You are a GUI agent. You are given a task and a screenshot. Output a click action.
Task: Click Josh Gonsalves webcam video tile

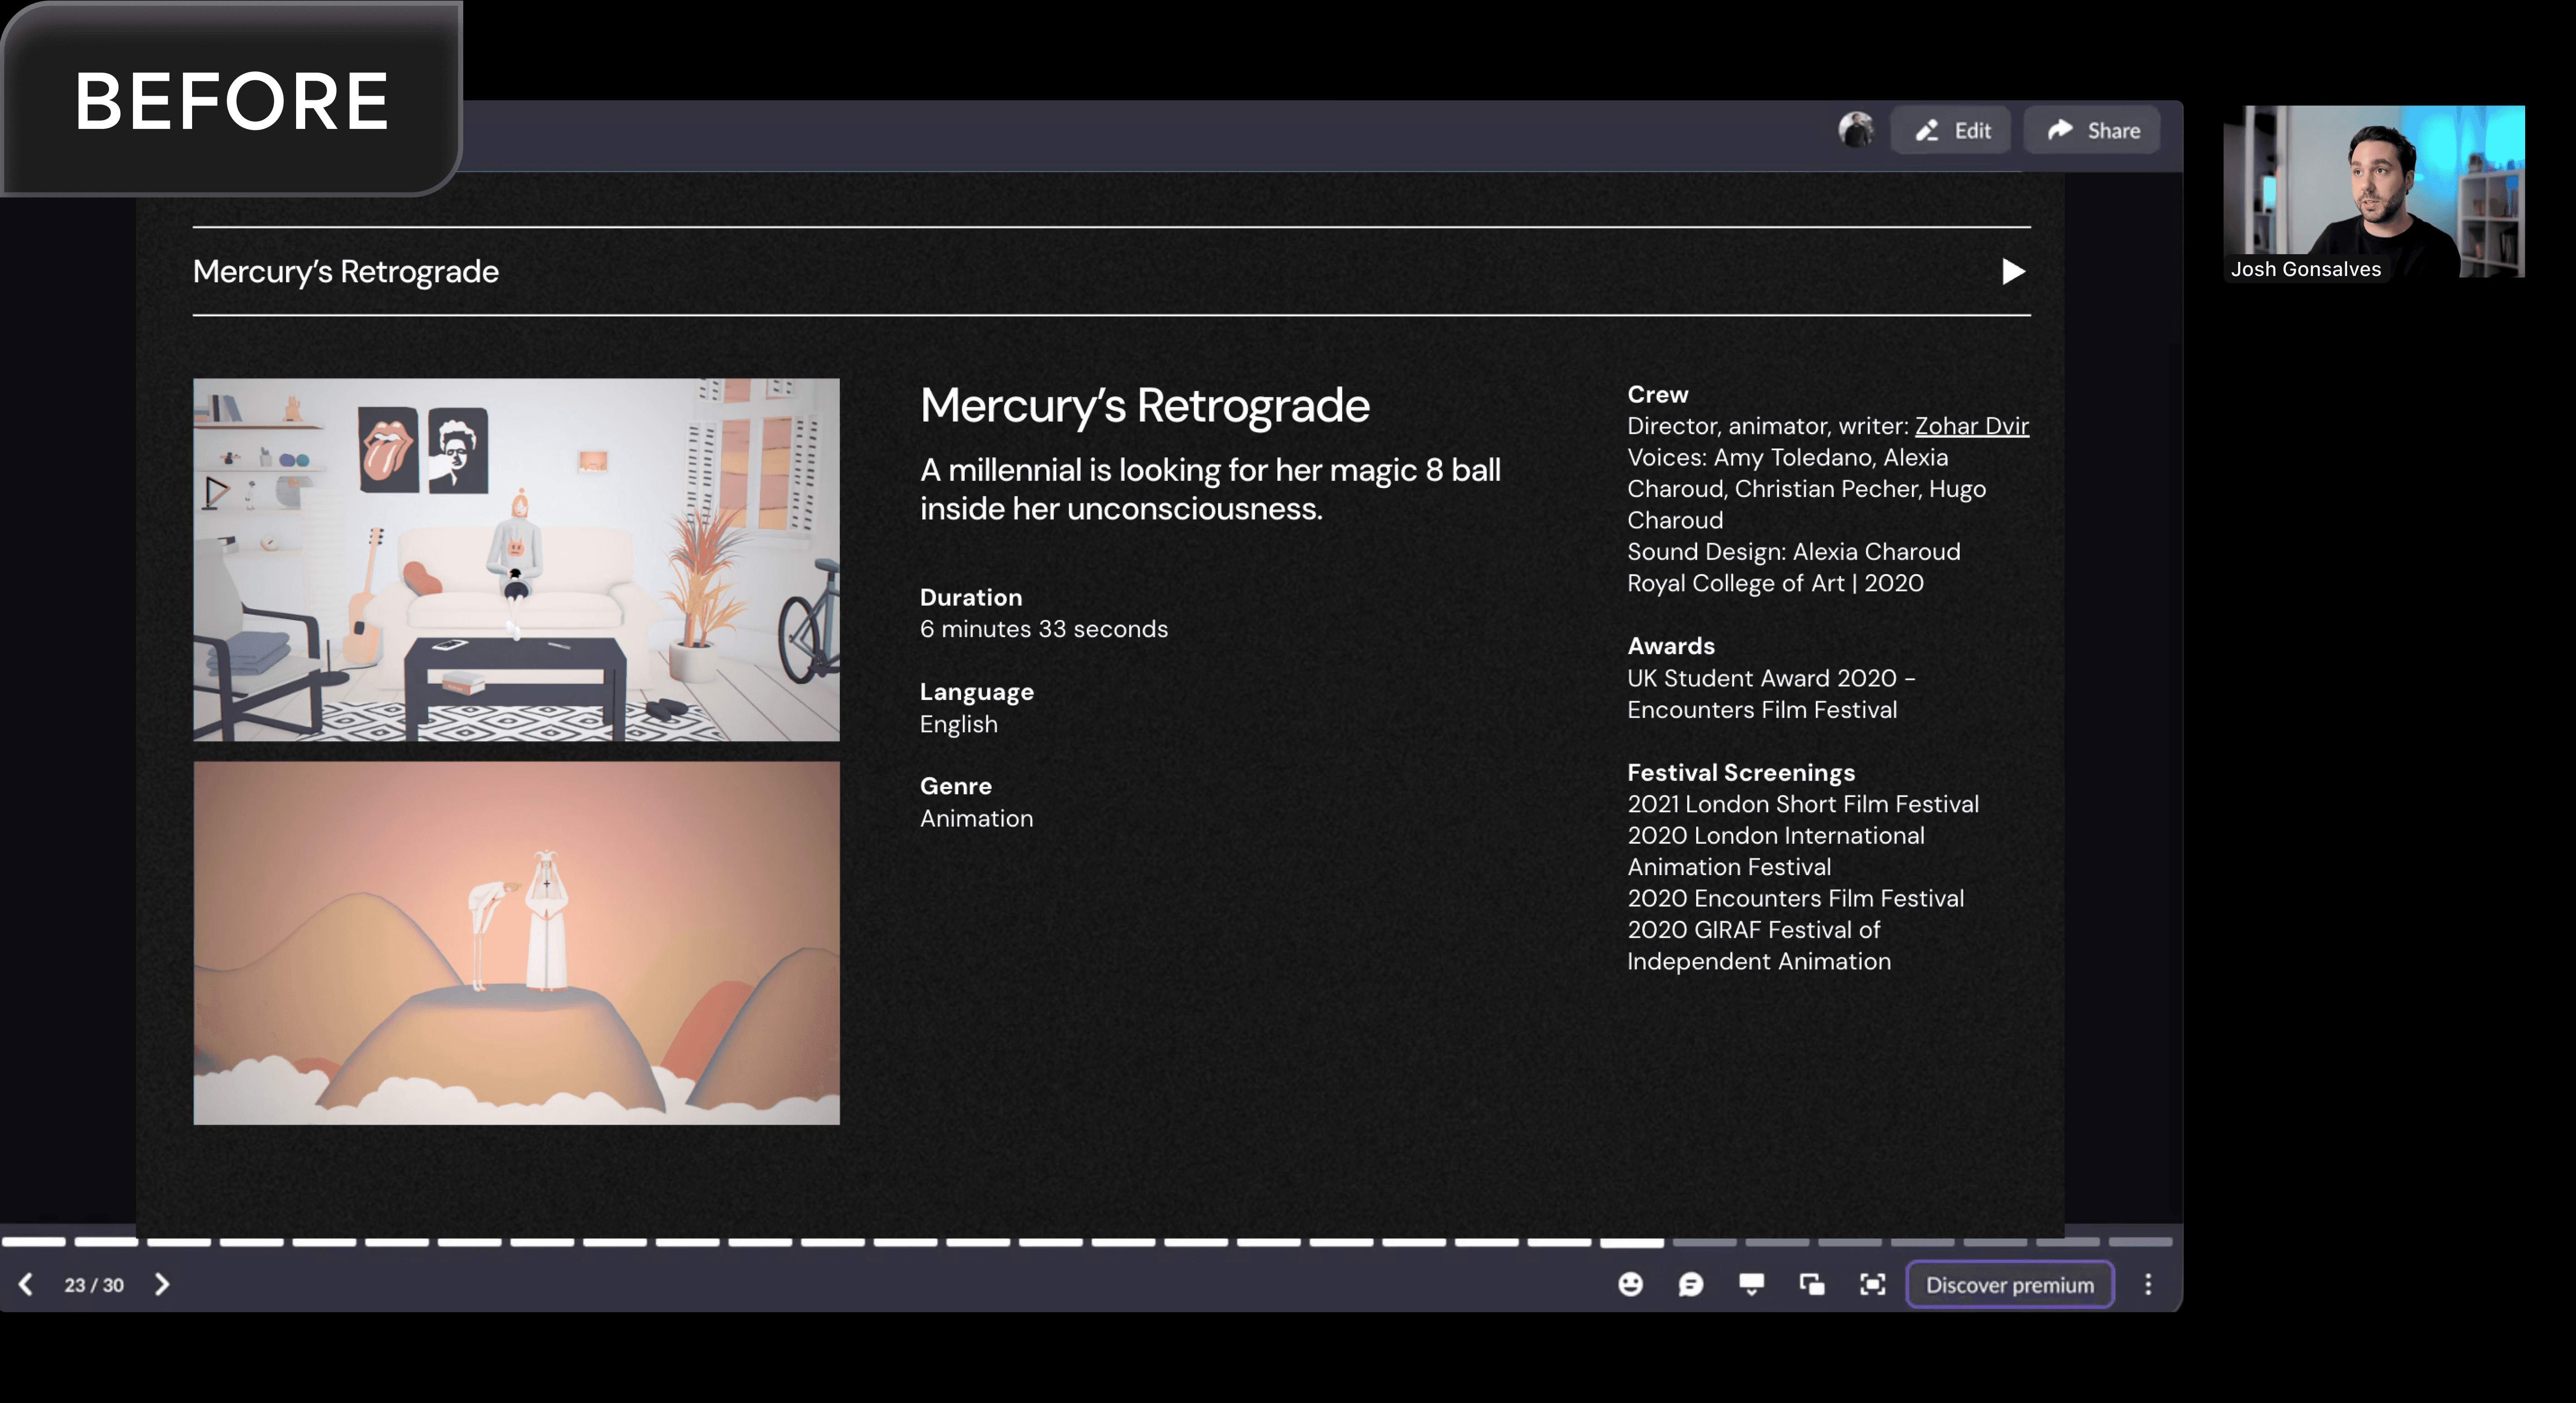pyautogui.click(x=2373, y=192)
